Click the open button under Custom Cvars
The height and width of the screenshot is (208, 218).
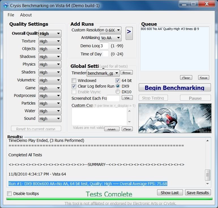click(112, 129)
